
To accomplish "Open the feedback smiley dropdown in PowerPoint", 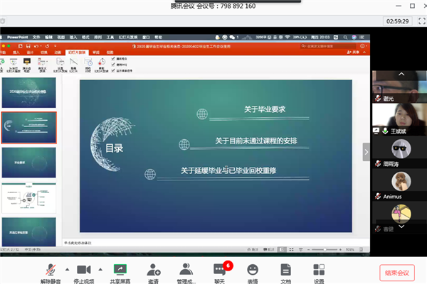I will 363,46.
